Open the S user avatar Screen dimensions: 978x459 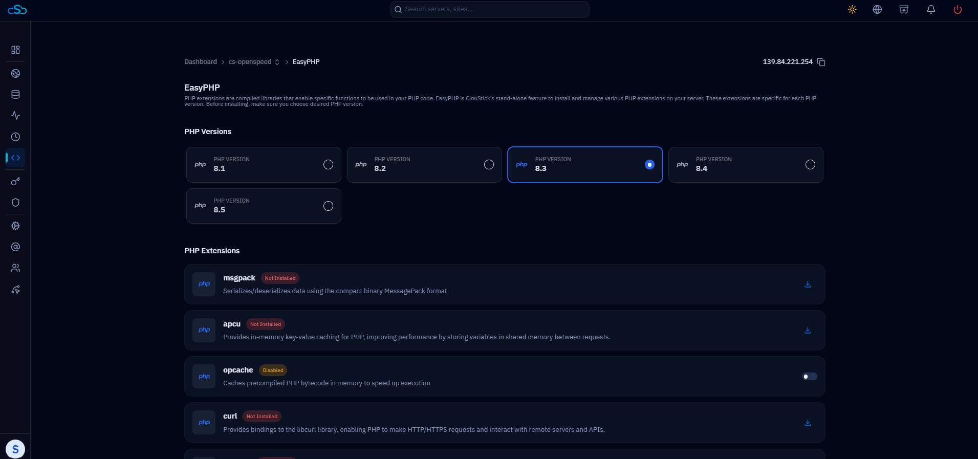point(15,449)
